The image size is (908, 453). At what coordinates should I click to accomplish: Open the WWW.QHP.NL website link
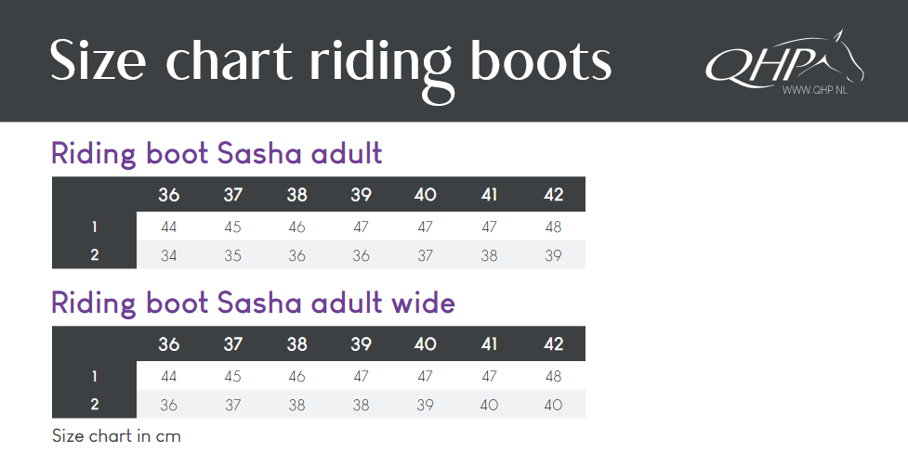[814, 90]
